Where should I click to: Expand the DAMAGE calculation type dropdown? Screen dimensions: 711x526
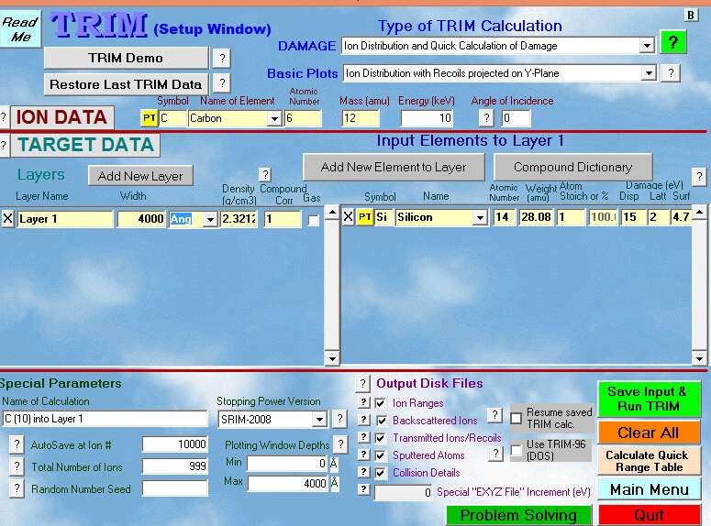(x=647, y=46)
